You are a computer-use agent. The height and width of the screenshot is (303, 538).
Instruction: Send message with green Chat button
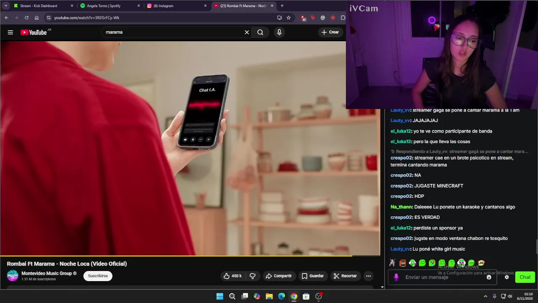(525, 277)
